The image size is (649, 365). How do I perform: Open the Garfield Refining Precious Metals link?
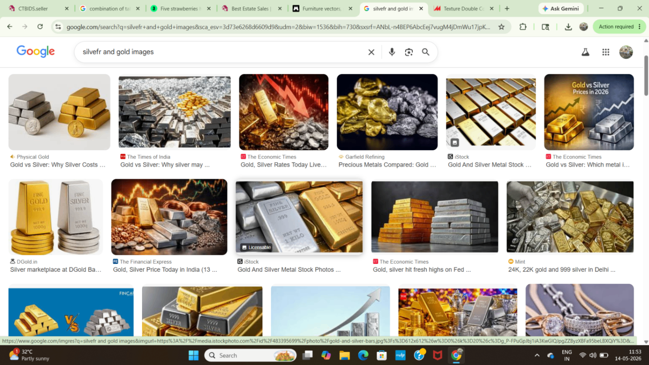pyautogui.click(x=387, y=165)
